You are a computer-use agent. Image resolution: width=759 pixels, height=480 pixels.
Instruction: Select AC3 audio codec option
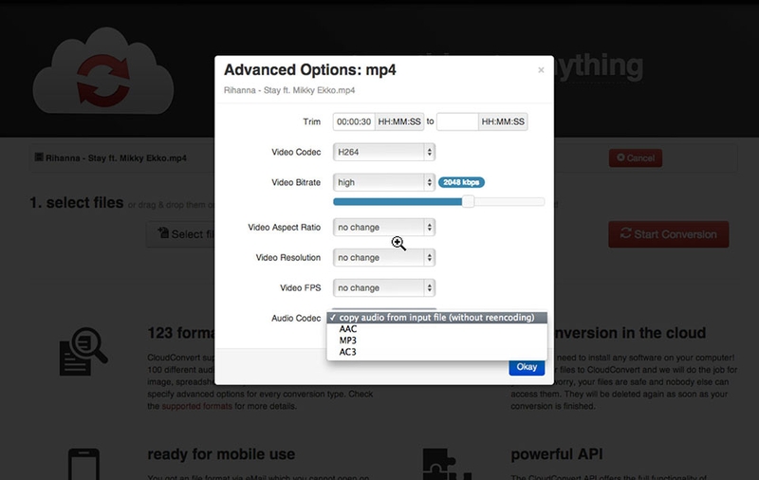click(x=437, y=352)
